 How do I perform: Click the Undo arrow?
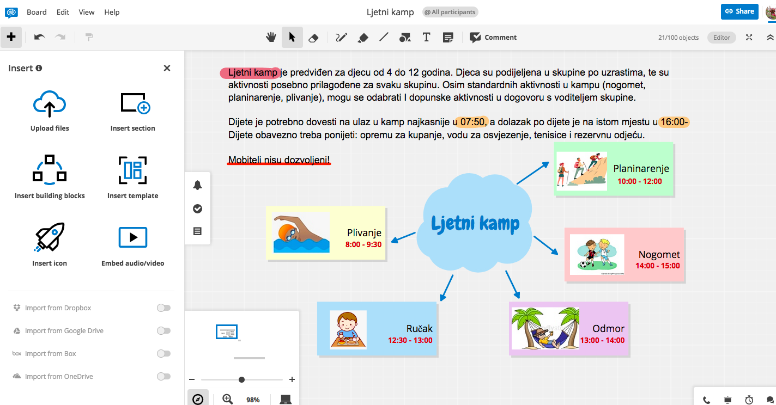point(39,37)
